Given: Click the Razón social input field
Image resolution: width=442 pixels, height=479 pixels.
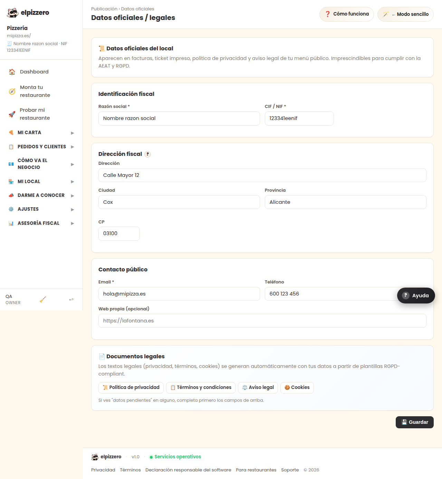Looking at the screenshot, I should coord(179,118).
